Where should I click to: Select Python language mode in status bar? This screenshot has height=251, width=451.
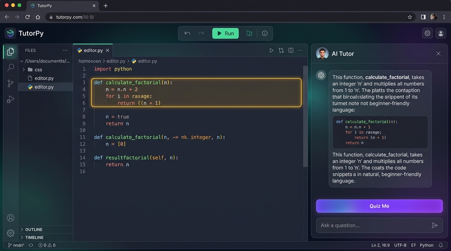coord(426,245)
